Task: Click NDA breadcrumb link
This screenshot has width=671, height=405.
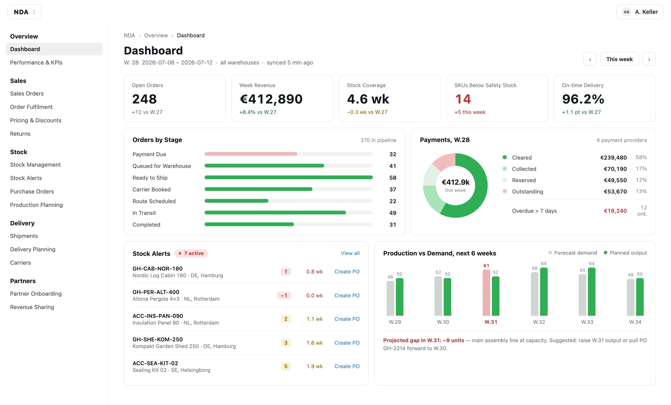Action: click(129, 35)
